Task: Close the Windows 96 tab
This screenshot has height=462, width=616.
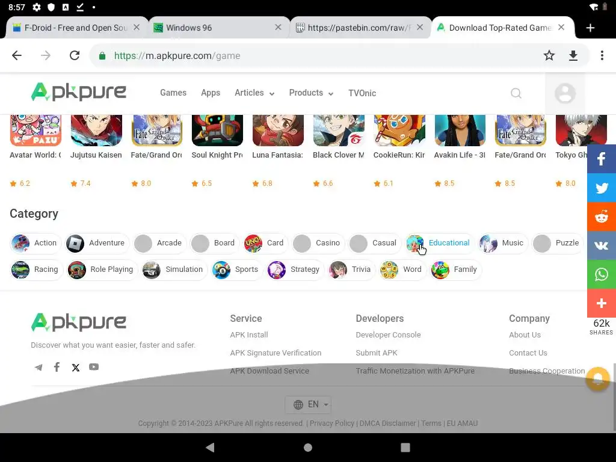Action: coord(278,27)
